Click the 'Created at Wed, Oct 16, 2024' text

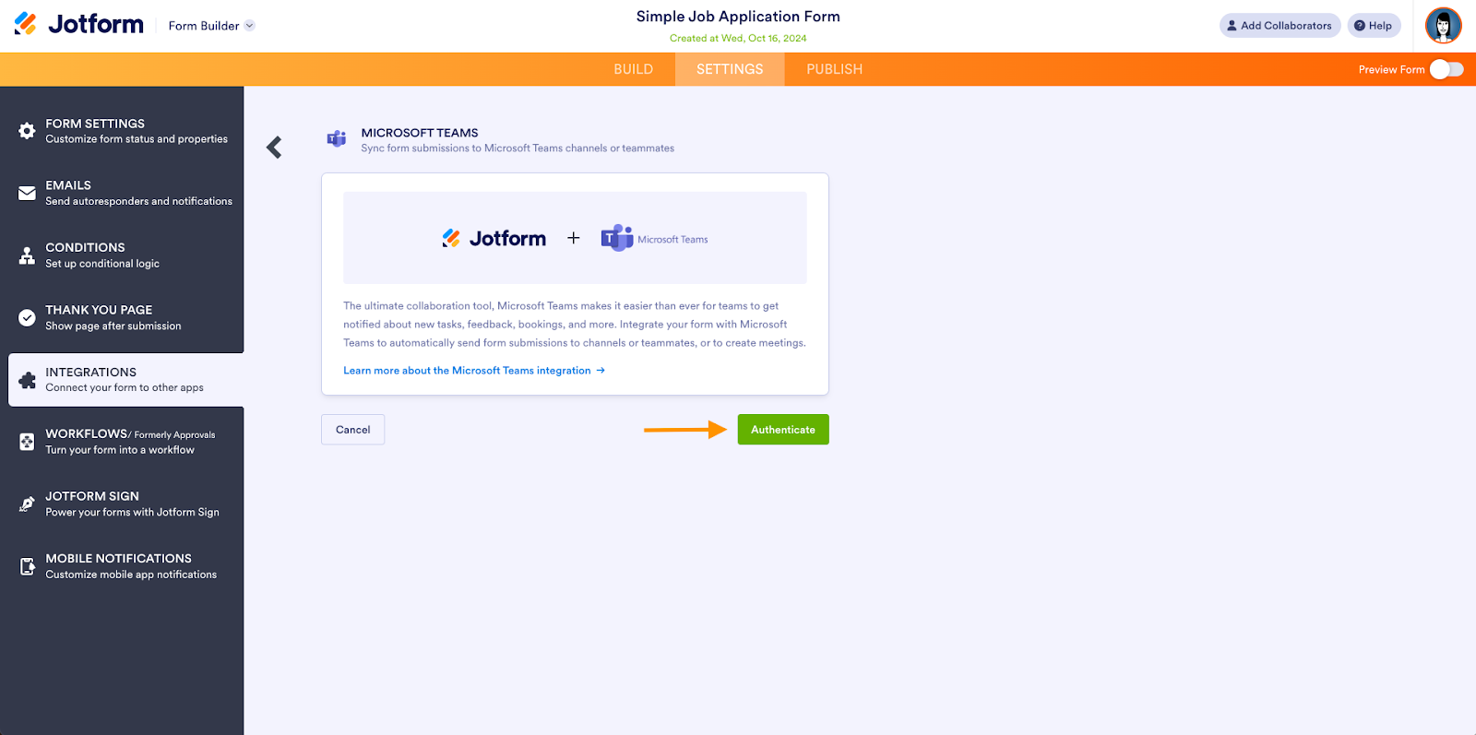click(x=738, y=39)
